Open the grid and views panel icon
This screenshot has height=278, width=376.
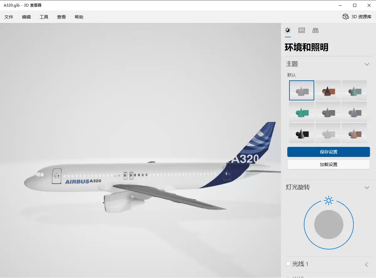click(x=315, y=30)
